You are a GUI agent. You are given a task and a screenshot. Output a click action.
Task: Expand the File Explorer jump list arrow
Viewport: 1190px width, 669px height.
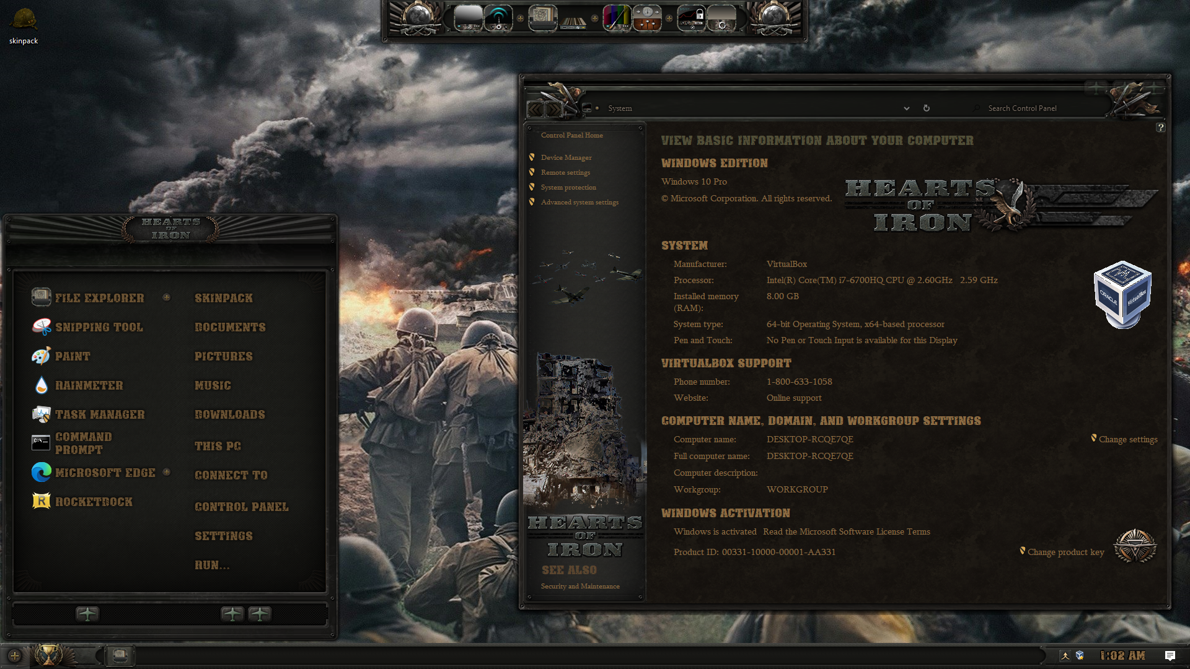click(x=167, y=297)
